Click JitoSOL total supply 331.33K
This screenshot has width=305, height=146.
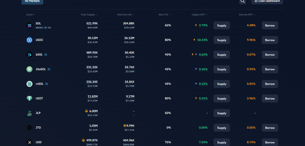tap(92, 67)
